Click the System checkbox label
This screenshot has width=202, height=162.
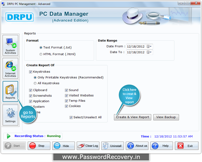pyautogui.click(x=39, y=107)
